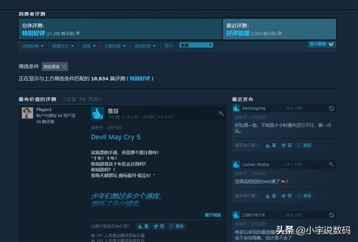358x242 pixels.
Task: Vote 否 on Lockon Stratos's review
Action: click(287, 196)
